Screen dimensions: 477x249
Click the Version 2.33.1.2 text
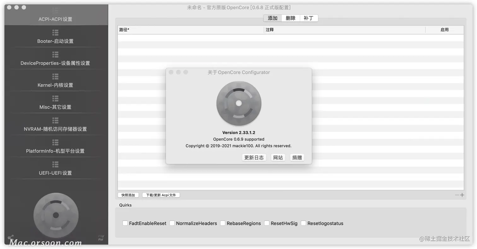[239, 133]
